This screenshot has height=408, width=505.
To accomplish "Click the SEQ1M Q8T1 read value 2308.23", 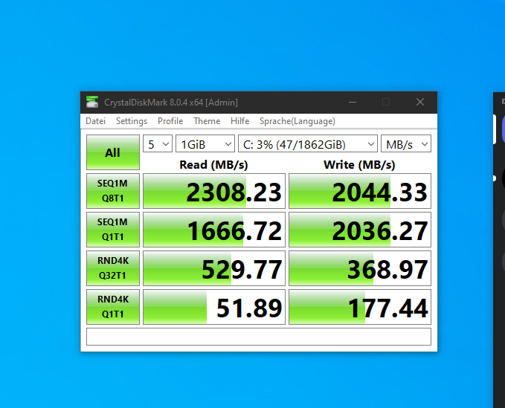I will point(214,191).
